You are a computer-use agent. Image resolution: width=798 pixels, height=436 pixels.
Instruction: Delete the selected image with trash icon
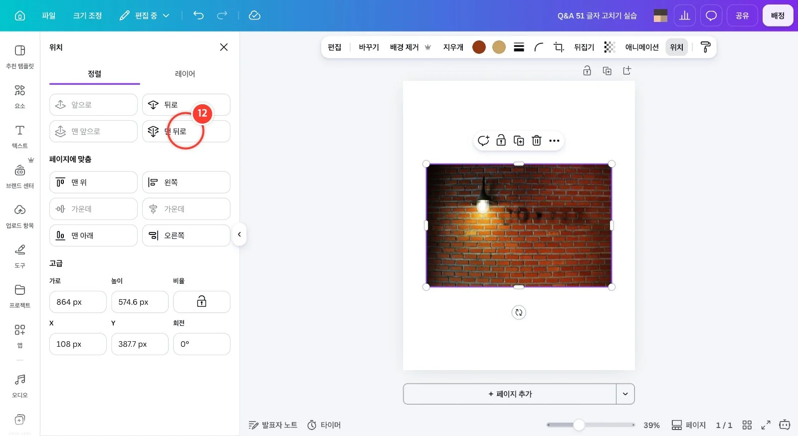tap(537, 141)
